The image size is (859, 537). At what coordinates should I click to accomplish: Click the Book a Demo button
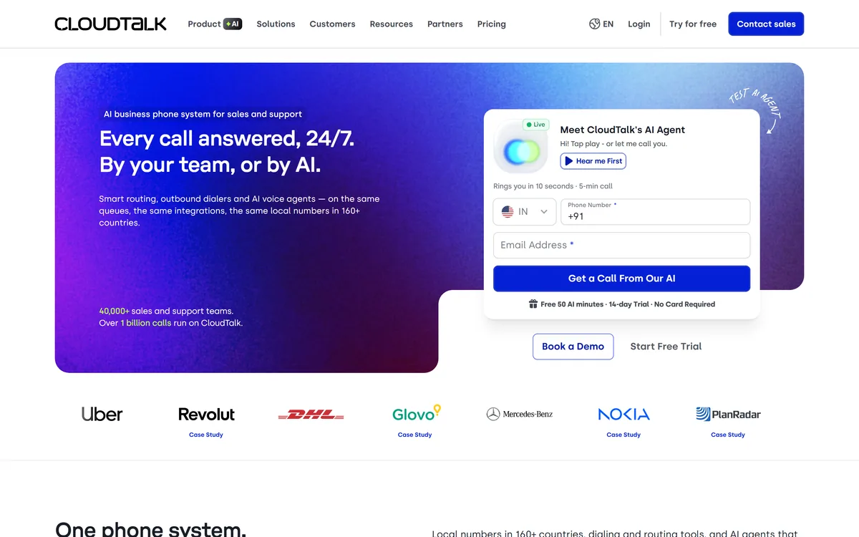573,347
